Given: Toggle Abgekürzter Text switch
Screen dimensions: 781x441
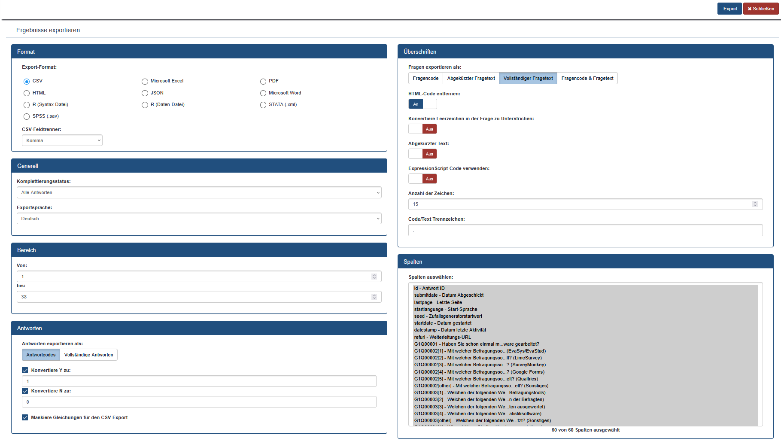Looking at the screenshot, I should (422, 154).
